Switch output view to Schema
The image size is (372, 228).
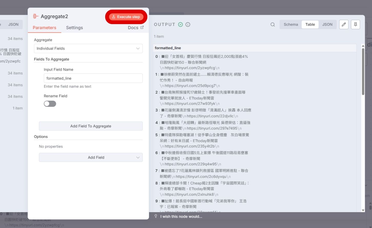291,24
